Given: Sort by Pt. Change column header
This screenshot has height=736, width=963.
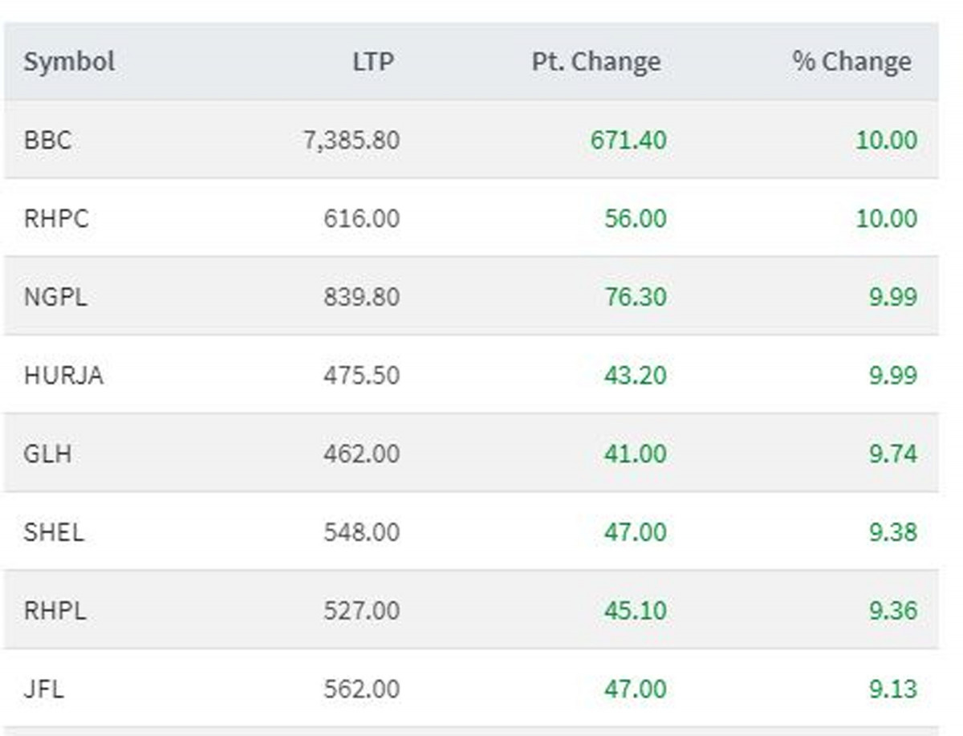Looking at the screenshot, I should click(595, 62).
